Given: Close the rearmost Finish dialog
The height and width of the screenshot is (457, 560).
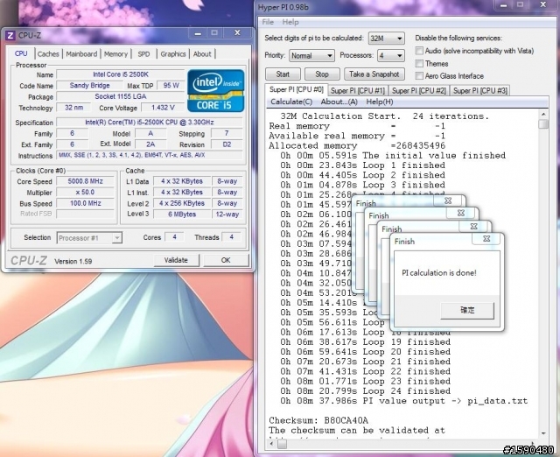Looking at the screenshot, I should (448, 200).
